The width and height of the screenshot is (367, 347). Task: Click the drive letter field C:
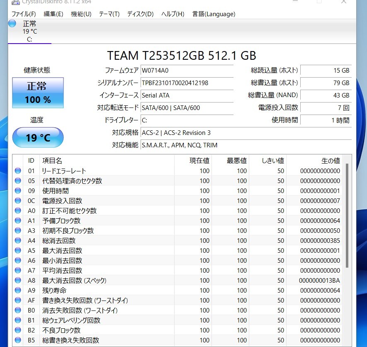(187, 120)
